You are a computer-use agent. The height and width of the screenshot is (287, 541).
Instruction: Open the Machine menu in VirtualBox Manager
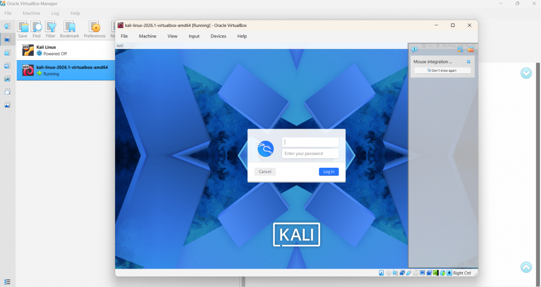click(31, 13)
